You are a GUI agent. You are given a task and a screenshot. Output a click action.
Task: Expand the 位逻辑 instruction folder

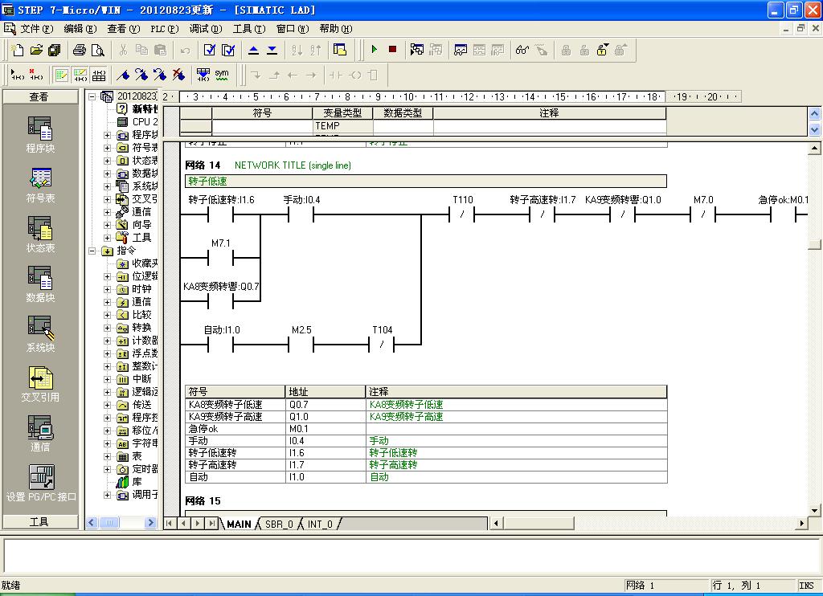pyautogui.click(x=107, y=276)
